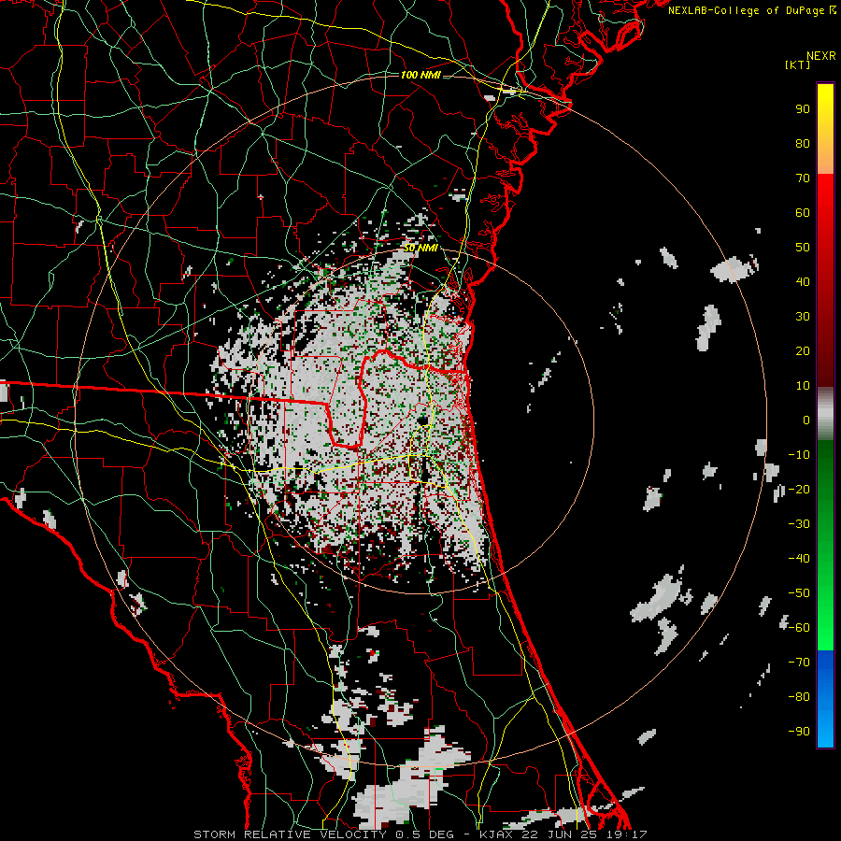
Task: Select the positive 30 knot scale label
Action: pos(803,317)
